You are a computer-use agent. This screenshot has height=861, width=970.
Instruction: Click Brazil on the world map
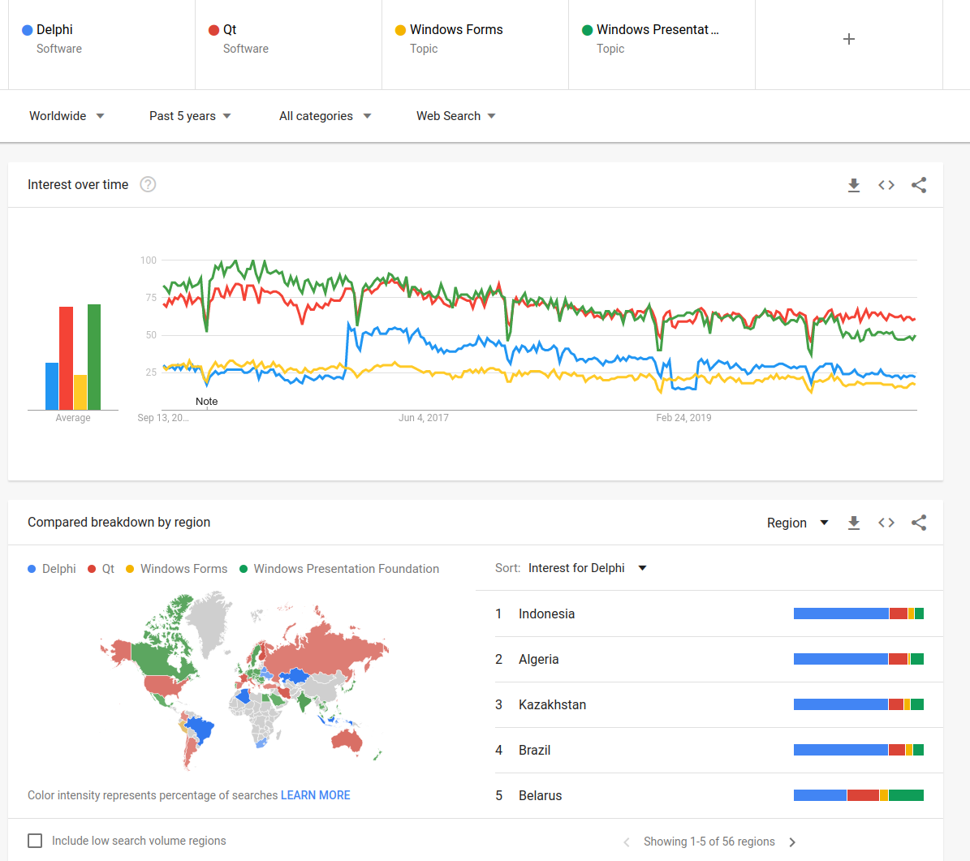(x=201, y=728)
